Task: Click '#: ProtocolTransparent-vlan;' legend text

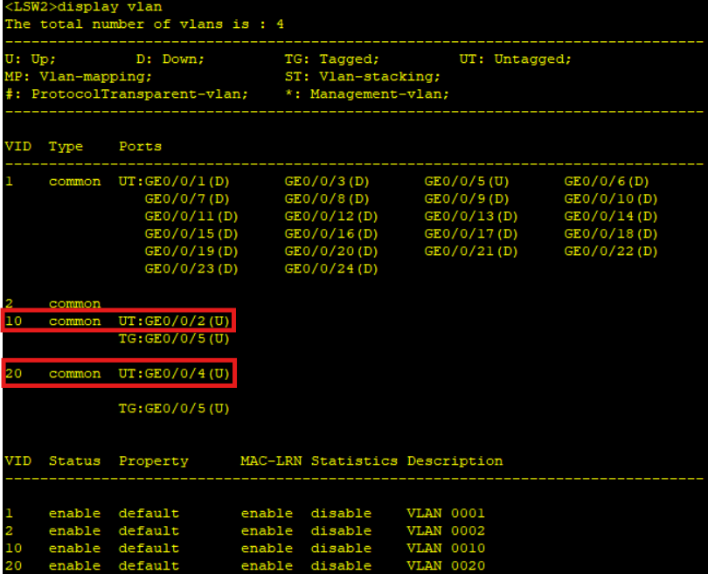Action: pyautogui.click(x=127, y=93)
